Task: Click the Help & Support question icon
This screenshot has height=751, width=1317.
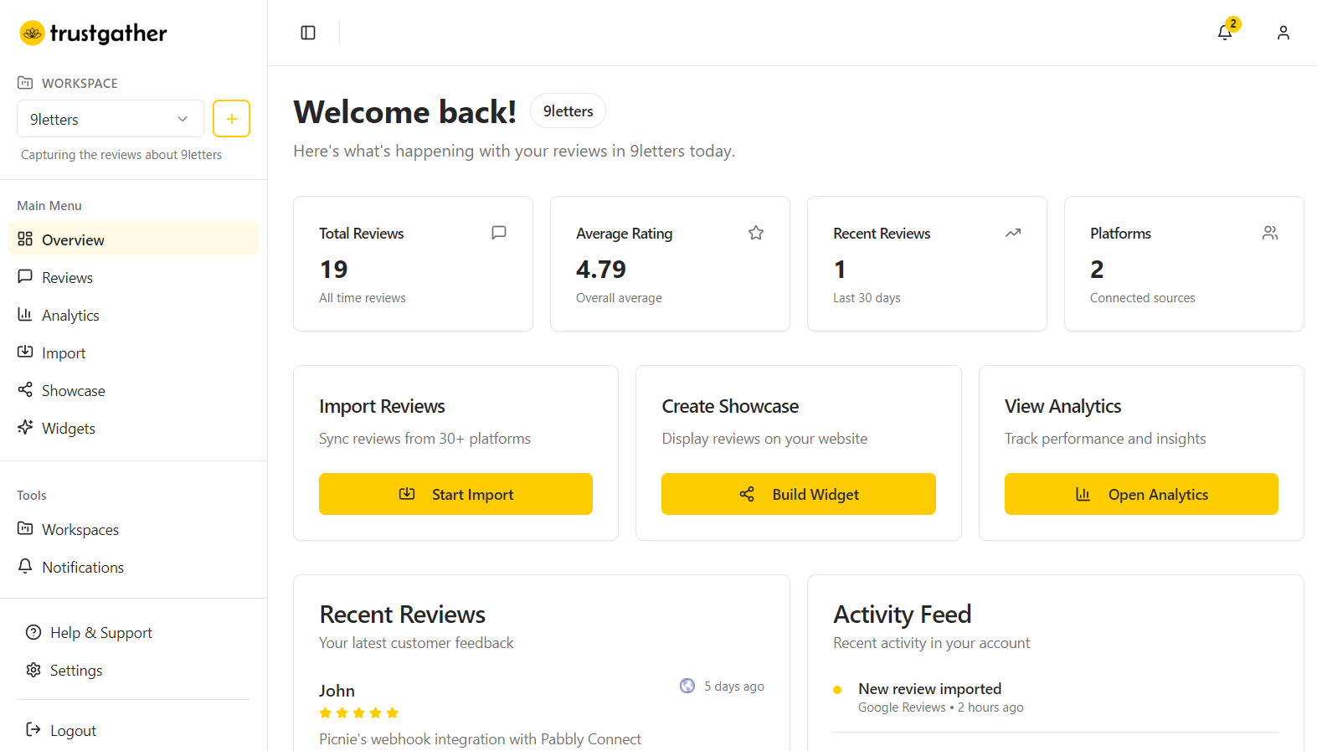Action: click(x=33, y=632)
